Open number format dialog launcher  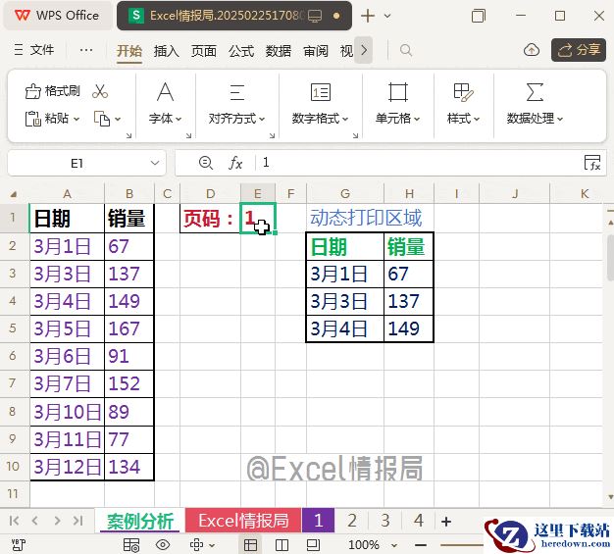tap(355, 135)
